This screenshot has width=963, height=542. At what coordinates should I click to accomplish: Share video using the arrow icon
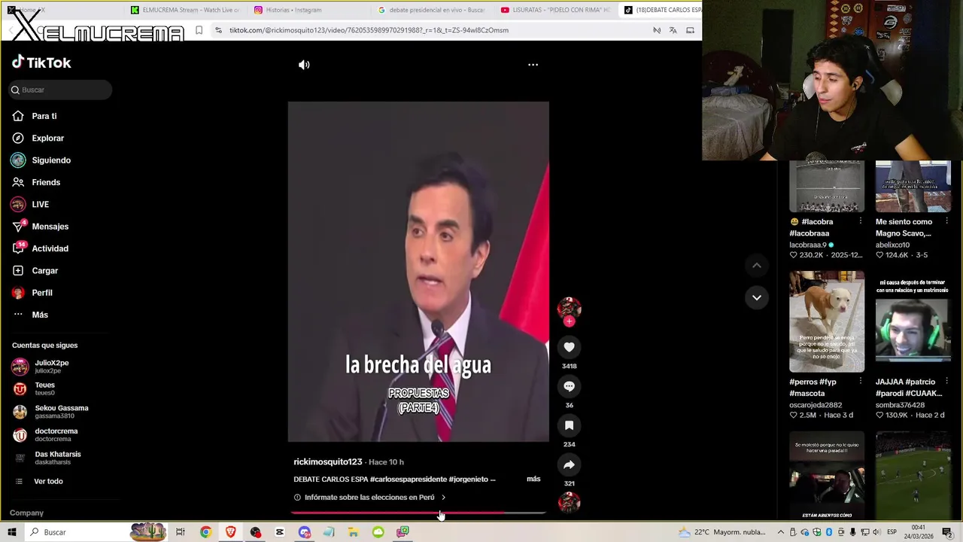(569, 464)
